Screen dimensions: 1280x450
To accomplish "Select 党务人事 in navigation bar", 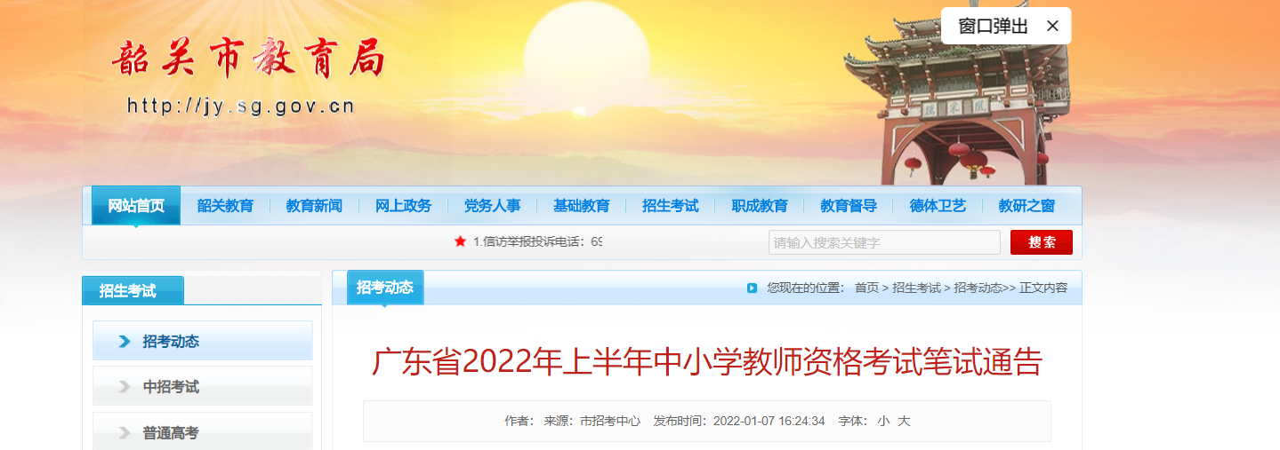I will 492,206.
